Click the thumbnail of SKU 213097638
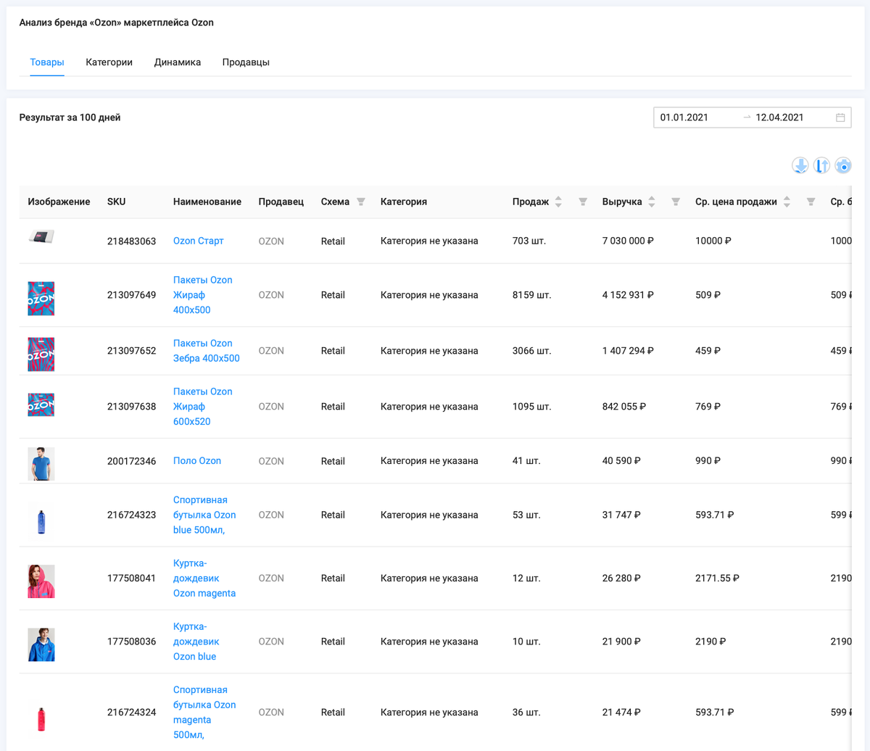This screenshot has height=751, width=870. 41,405
